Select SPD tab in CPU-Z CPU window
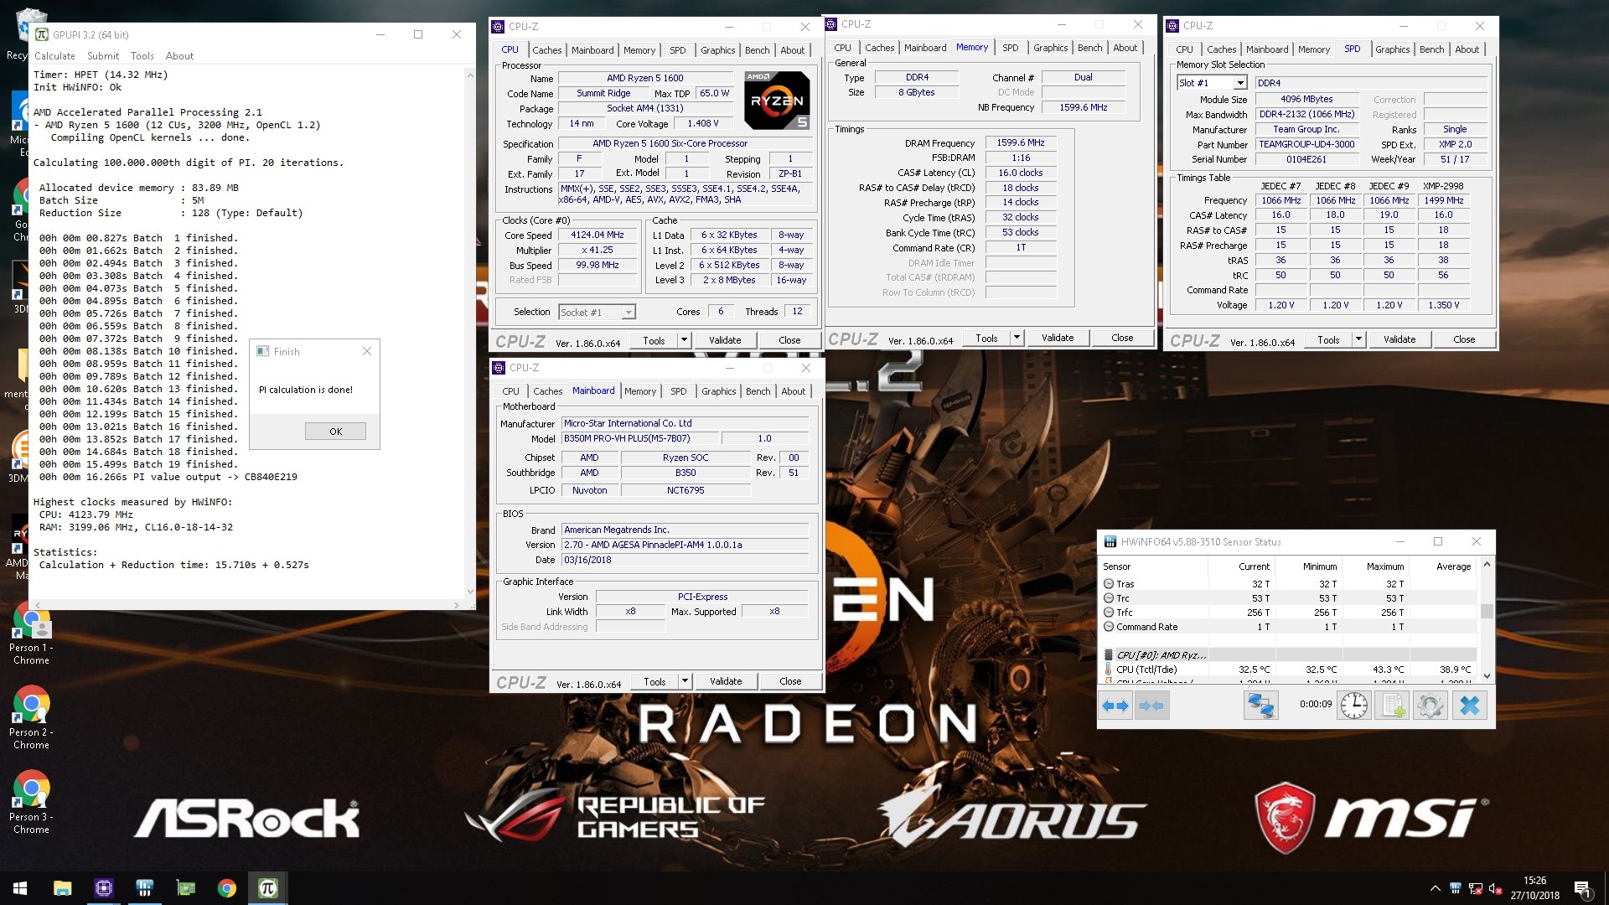1609x905 pixels. [x=677, y=50]
